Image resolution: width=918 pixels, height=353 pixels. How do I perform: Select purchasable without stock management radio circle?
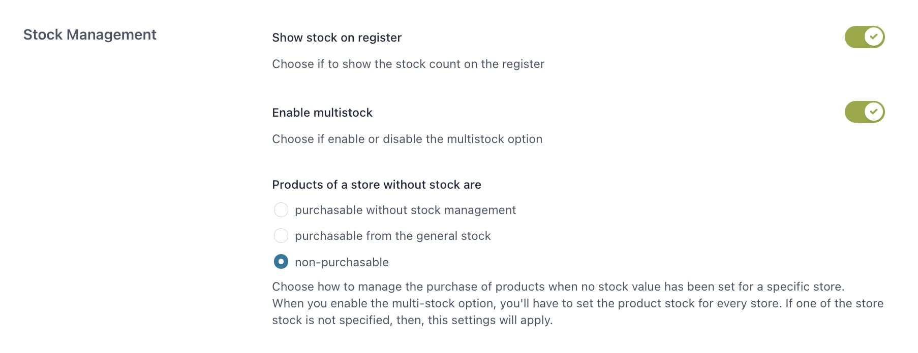(281, 210)
